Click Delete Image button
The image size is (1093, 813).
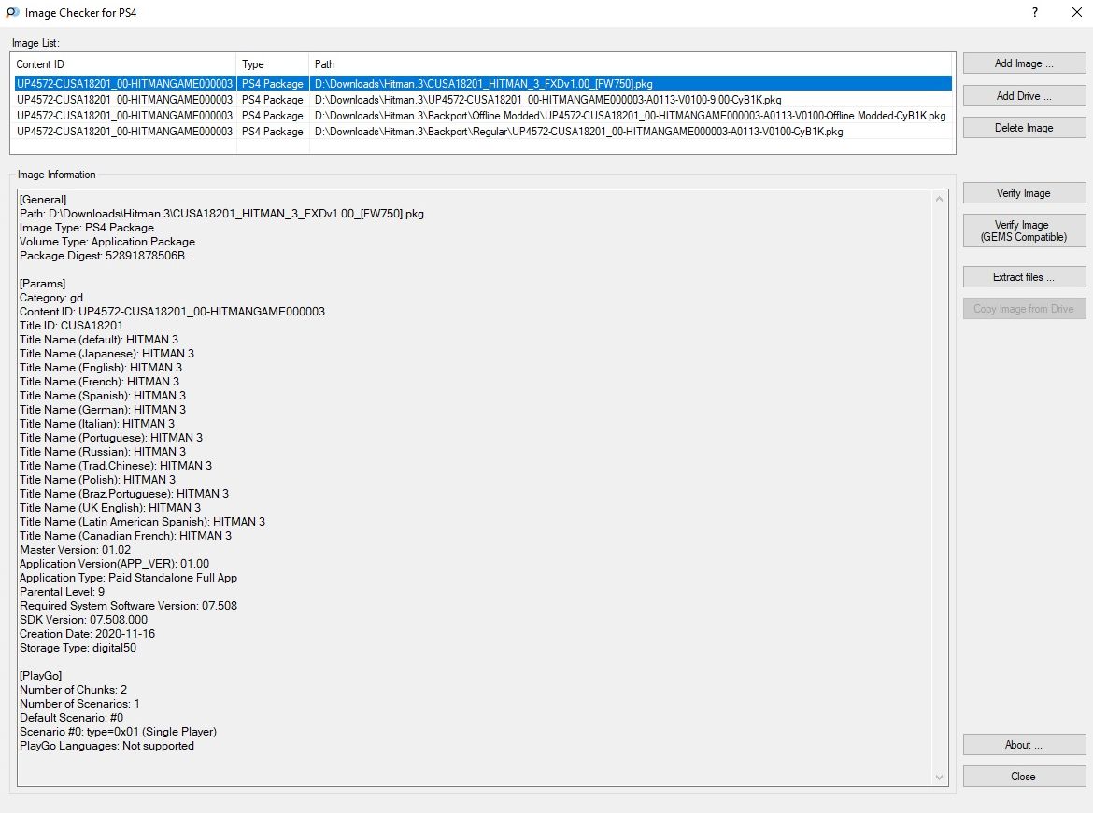pos(1024,128)
